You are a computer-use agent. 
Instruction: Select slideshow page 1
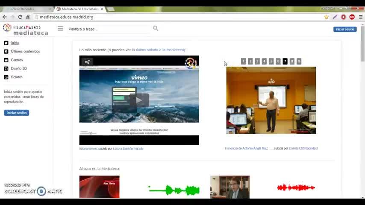[243, 61]
